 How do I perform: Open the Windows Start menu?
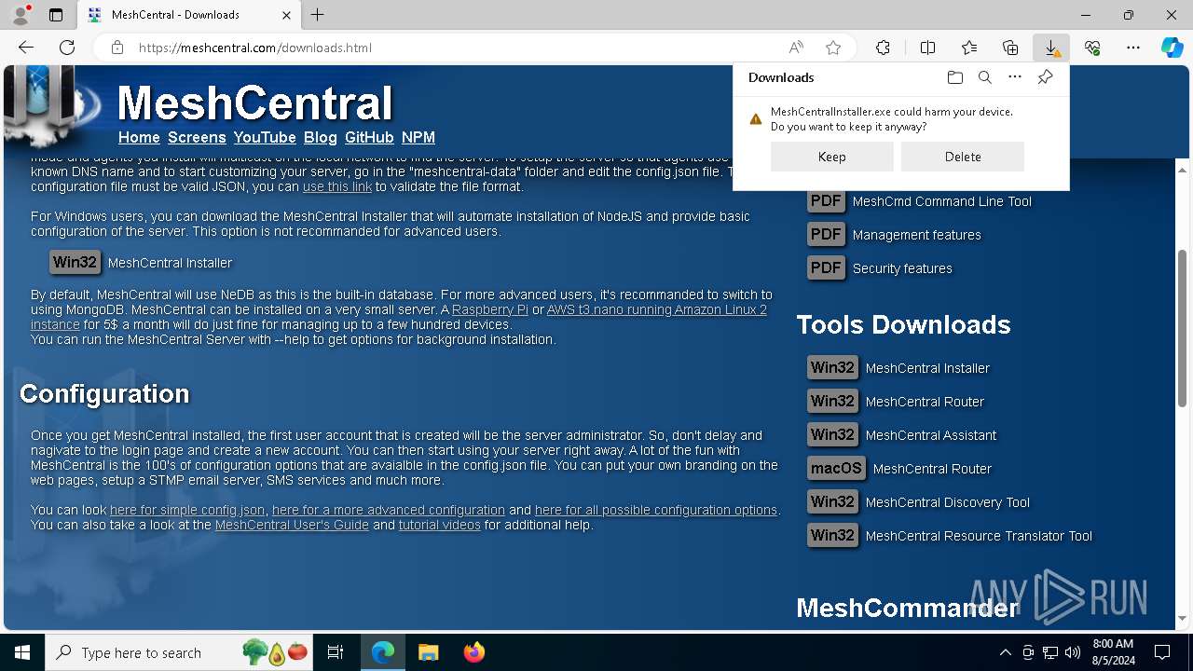coord(22,652)
